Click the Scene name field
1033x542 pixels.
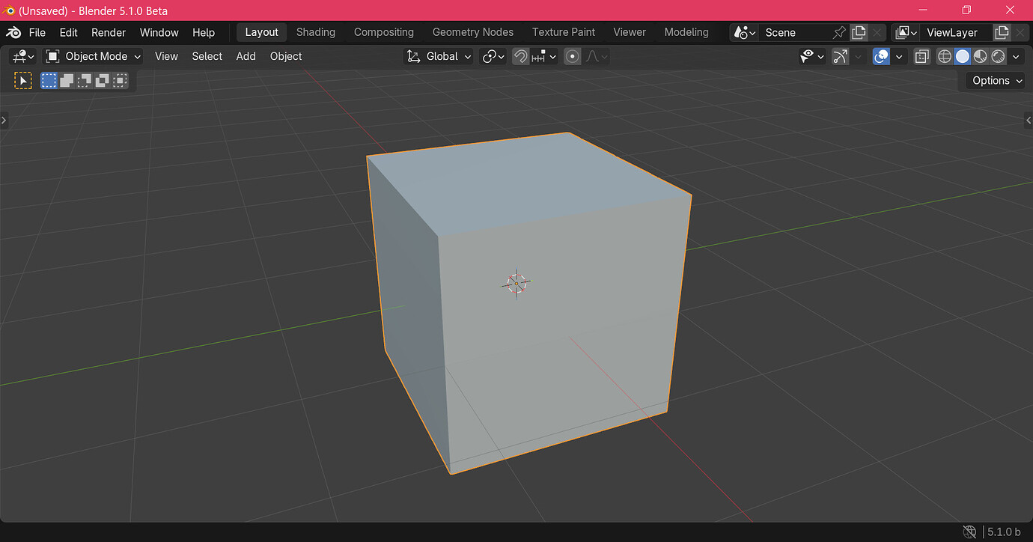pos(795,32)
